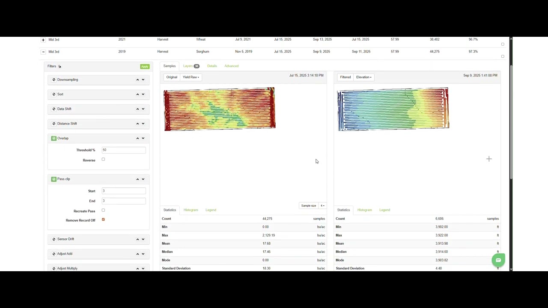The height and width of the screenshot is (308, 548).
Task: Show Histogram for the Original yield panel
Action: pyautogui.click(x=191, y=210)
